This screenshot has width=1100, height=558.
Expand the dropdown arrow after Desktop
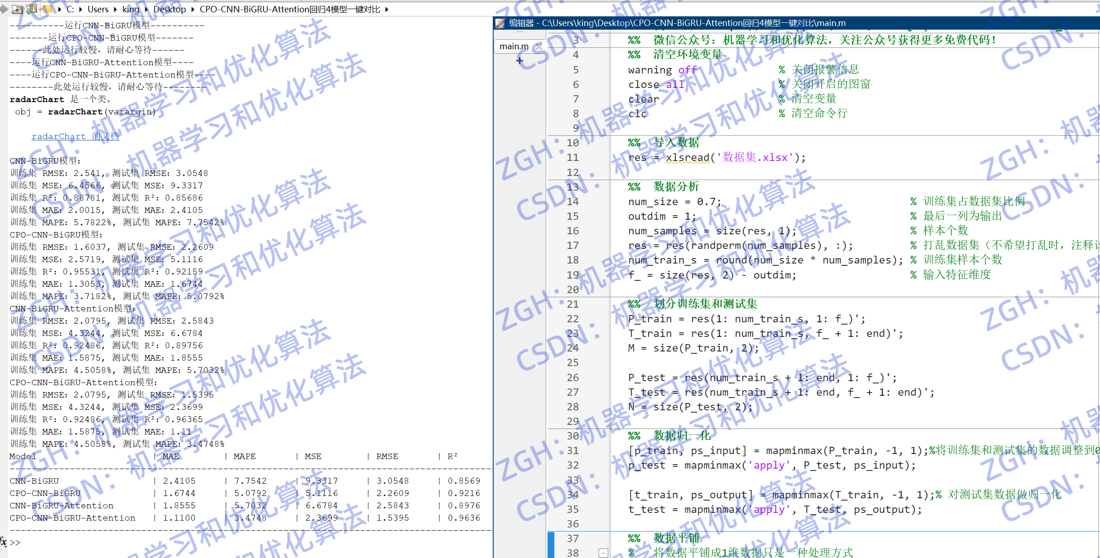tap(193, 9)
